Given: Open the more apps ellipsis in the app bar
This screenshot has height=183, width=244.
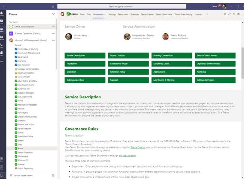Looking at the screenshot, I should click(2, 62).
